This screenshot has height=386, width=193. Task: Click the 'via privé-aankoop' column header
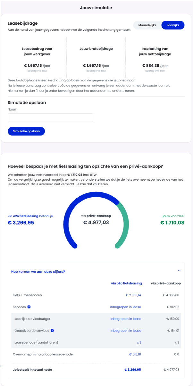point(166,283)
